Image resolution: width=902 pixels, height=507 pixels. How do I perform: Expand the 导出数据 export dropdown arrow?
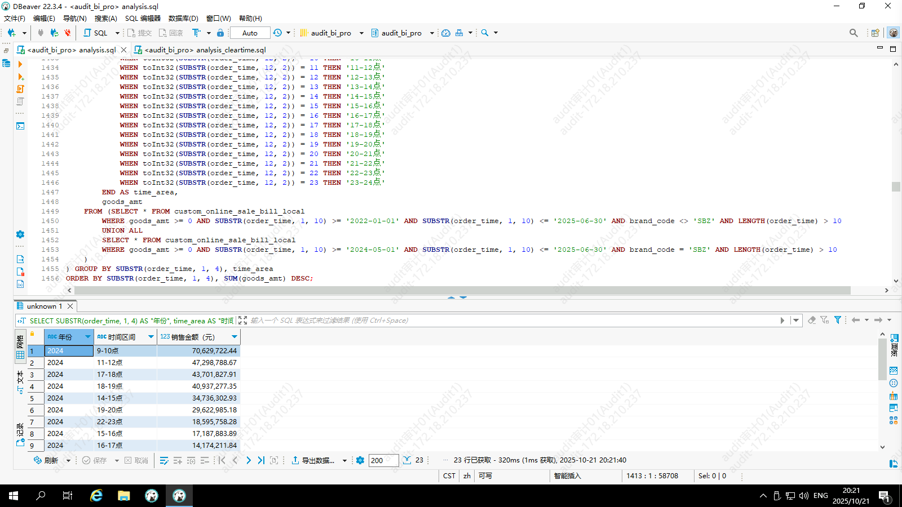[x=344, y=460]
